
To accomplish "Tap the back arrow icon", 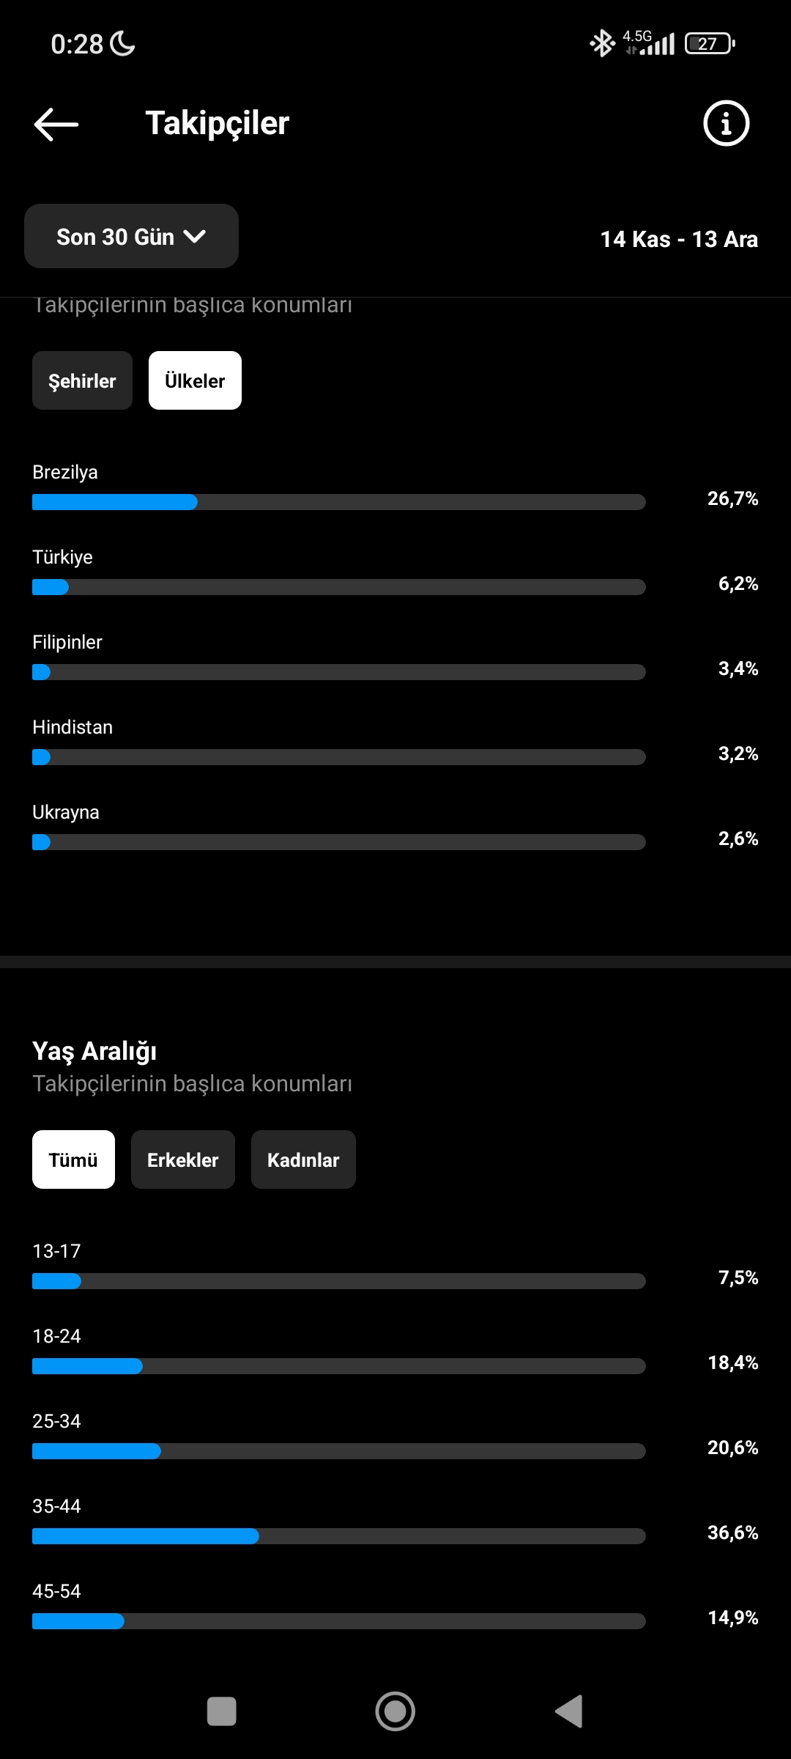I will coord(56,124).
